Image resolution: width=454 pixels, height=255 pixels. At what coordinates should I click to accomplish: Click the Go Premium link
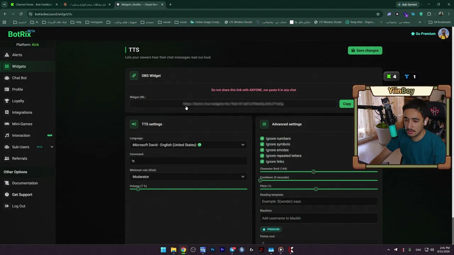pyautogui.click(x=423, y=34)
